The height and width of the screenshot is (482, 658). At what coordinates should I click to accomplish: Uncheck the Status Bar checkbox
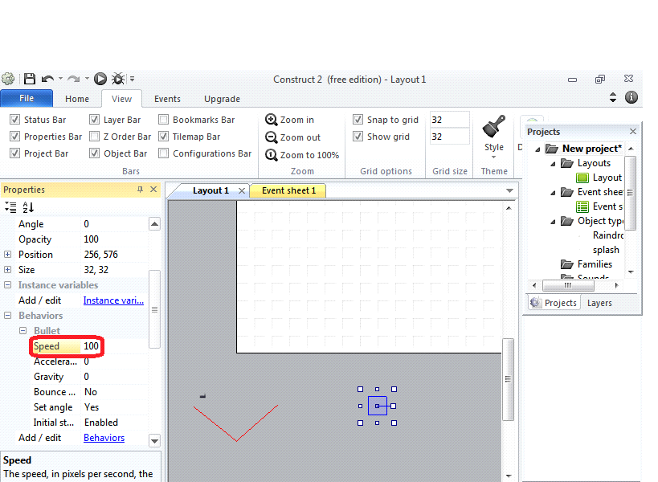14,119
